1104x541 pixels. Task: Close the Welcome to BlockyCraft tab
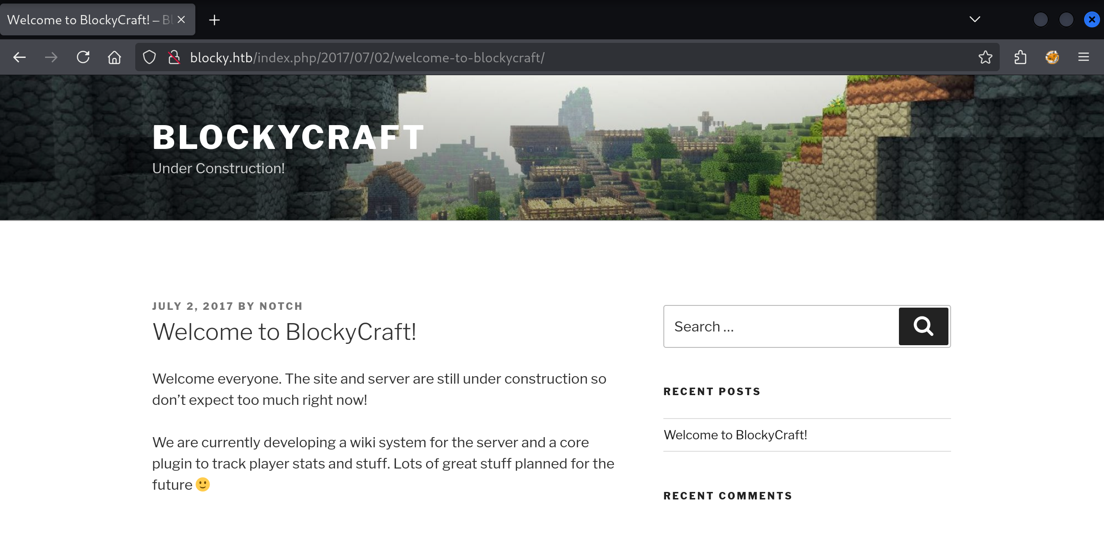181,19
